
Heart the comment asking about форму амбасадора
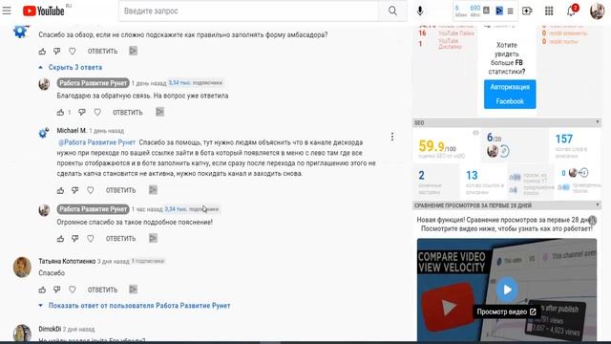point(73,51)
